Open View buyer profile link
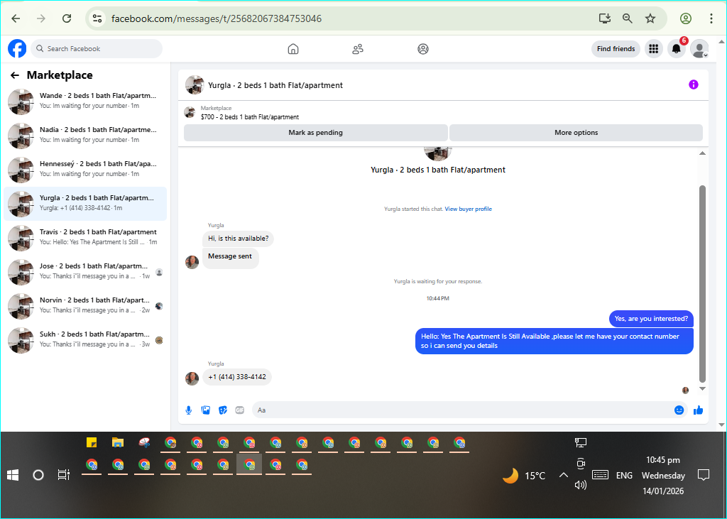The height and width of the screenshot is (519, 727). point(469,209)
